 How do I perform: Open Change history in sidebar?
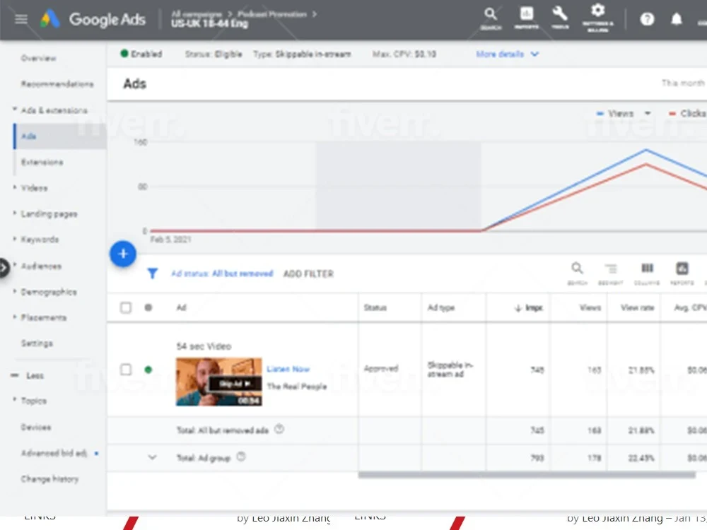pyautogui.click(x=49, y=479)
